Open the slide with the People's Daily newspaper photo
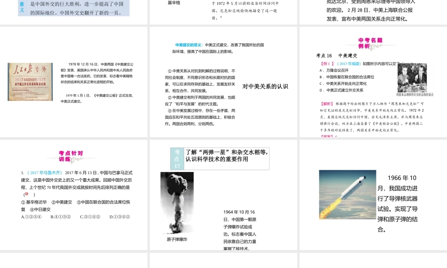Screen dimensions: 447x268 (x=74, y=82)
